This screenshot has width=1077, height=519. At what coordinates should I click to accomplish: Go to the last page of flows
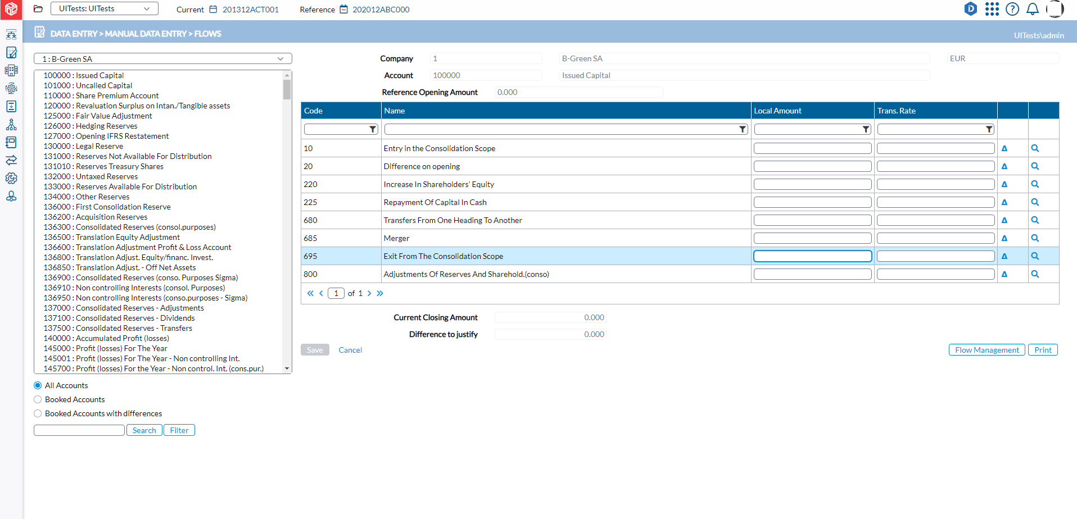[380, 293]
